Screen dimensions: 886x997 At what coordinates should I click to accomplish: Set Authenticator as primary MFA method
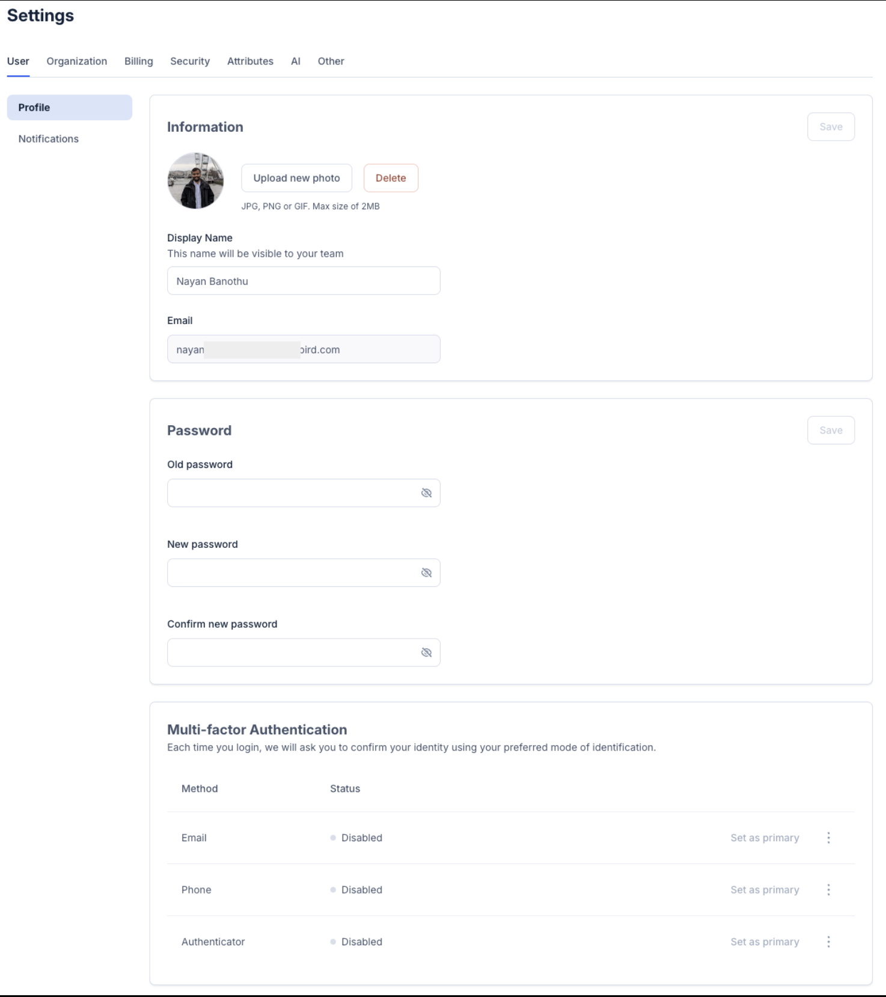[x=765, y=942]
